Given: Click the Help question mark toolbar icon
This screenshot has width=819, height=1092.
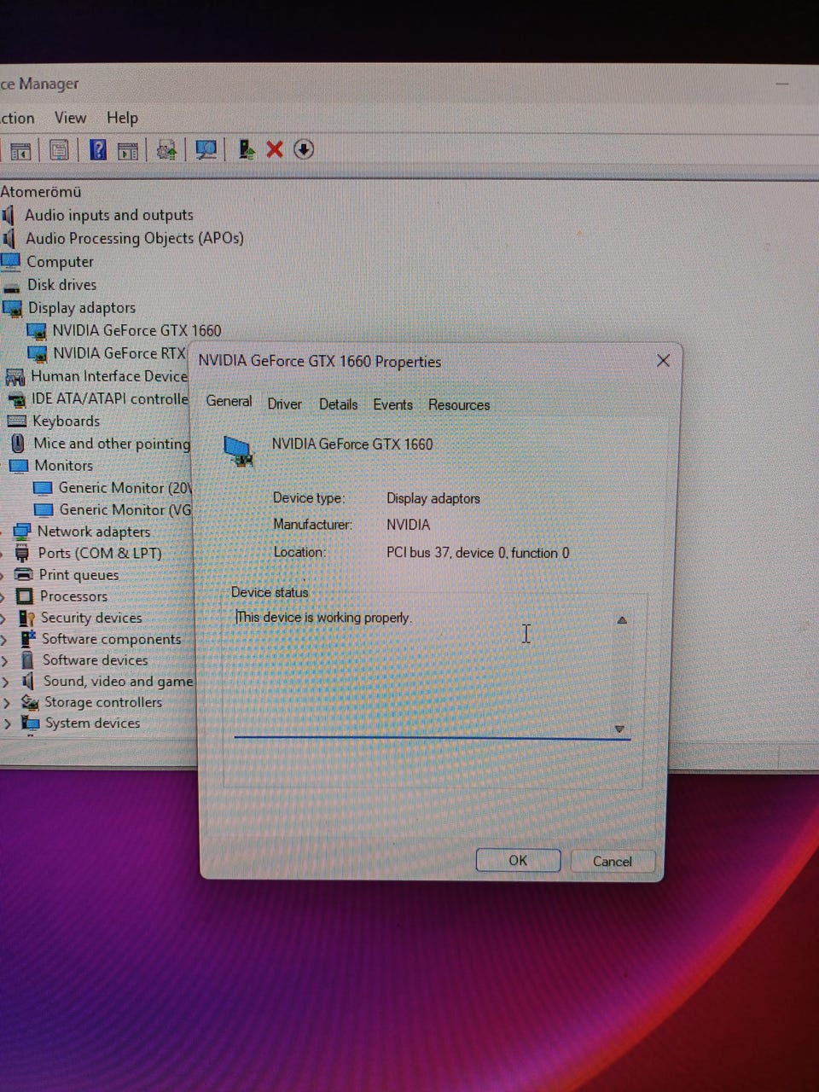Looking at the screenshot, I should click(x=98, y=150).
